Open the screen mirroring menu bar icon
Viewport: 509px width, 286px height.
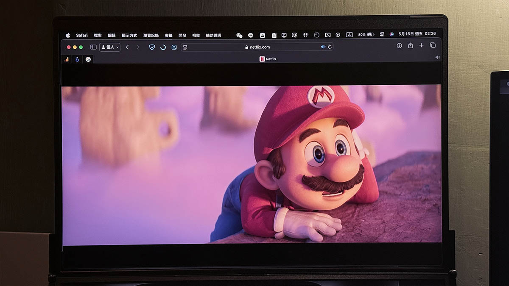click(x=327, y=35)
